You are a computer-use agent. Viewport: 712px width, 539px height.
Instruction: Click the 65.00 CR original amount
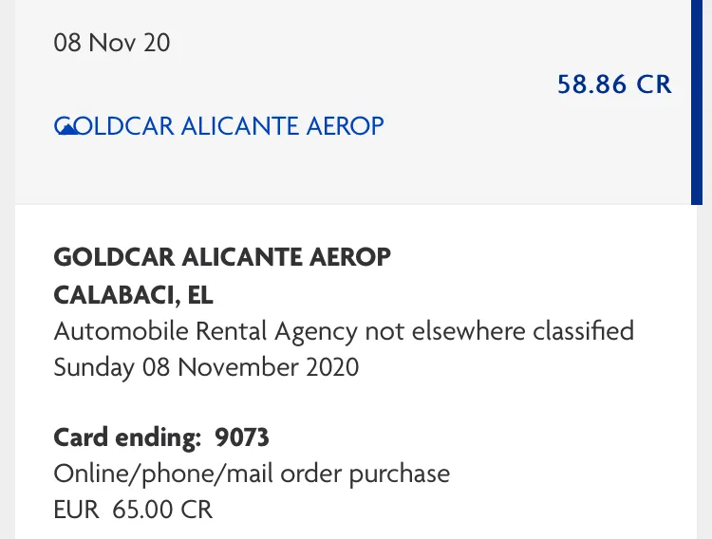tap(162, 509)
